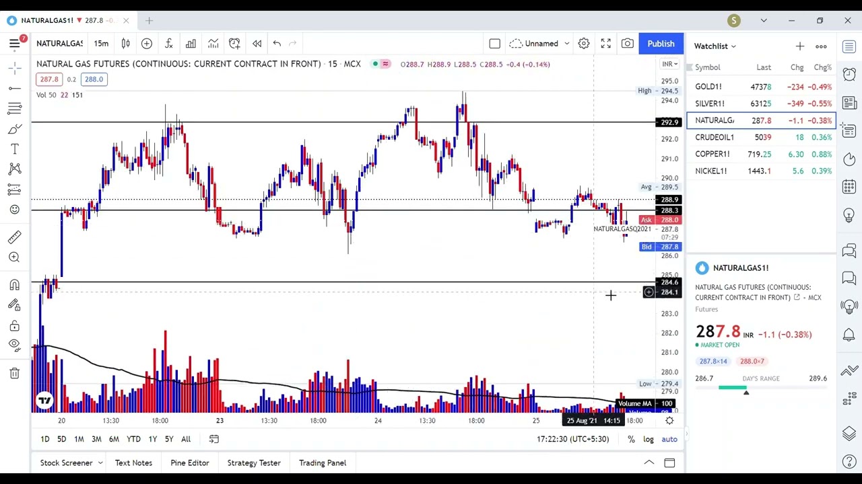
Task: Create an alert from toolbar
Action: [234, 44]
